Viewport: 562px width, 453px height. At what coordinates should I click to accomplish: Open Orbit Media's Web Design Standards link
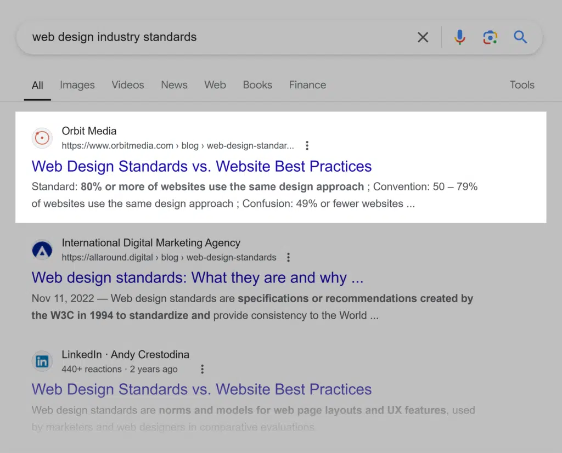pyautogui.click(x=201, y=167)
